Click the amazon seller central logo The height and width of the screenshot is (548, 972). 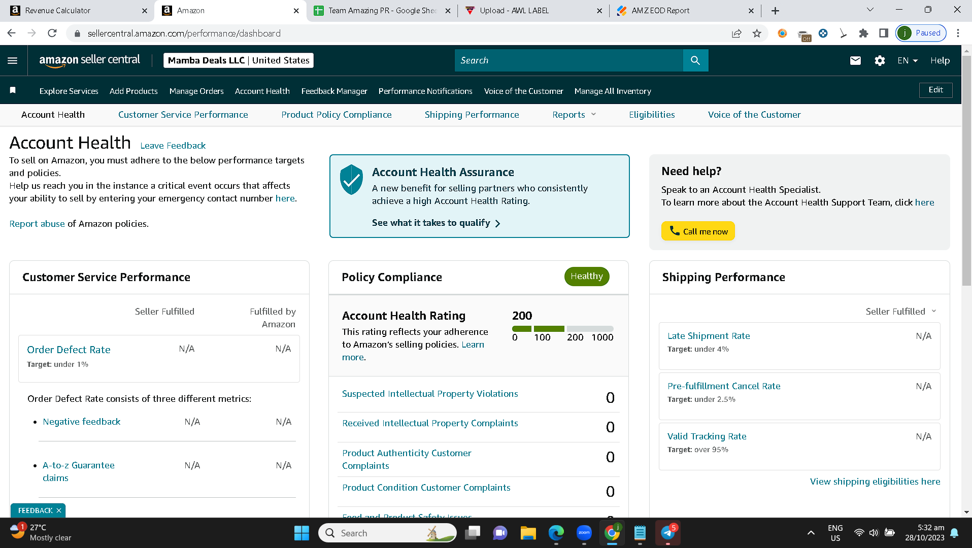(x=89, y=60)
